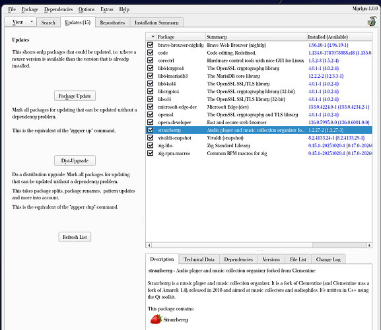
Task: Uncheck the strawberry package checkbox
Action: (x=150, y=130)
